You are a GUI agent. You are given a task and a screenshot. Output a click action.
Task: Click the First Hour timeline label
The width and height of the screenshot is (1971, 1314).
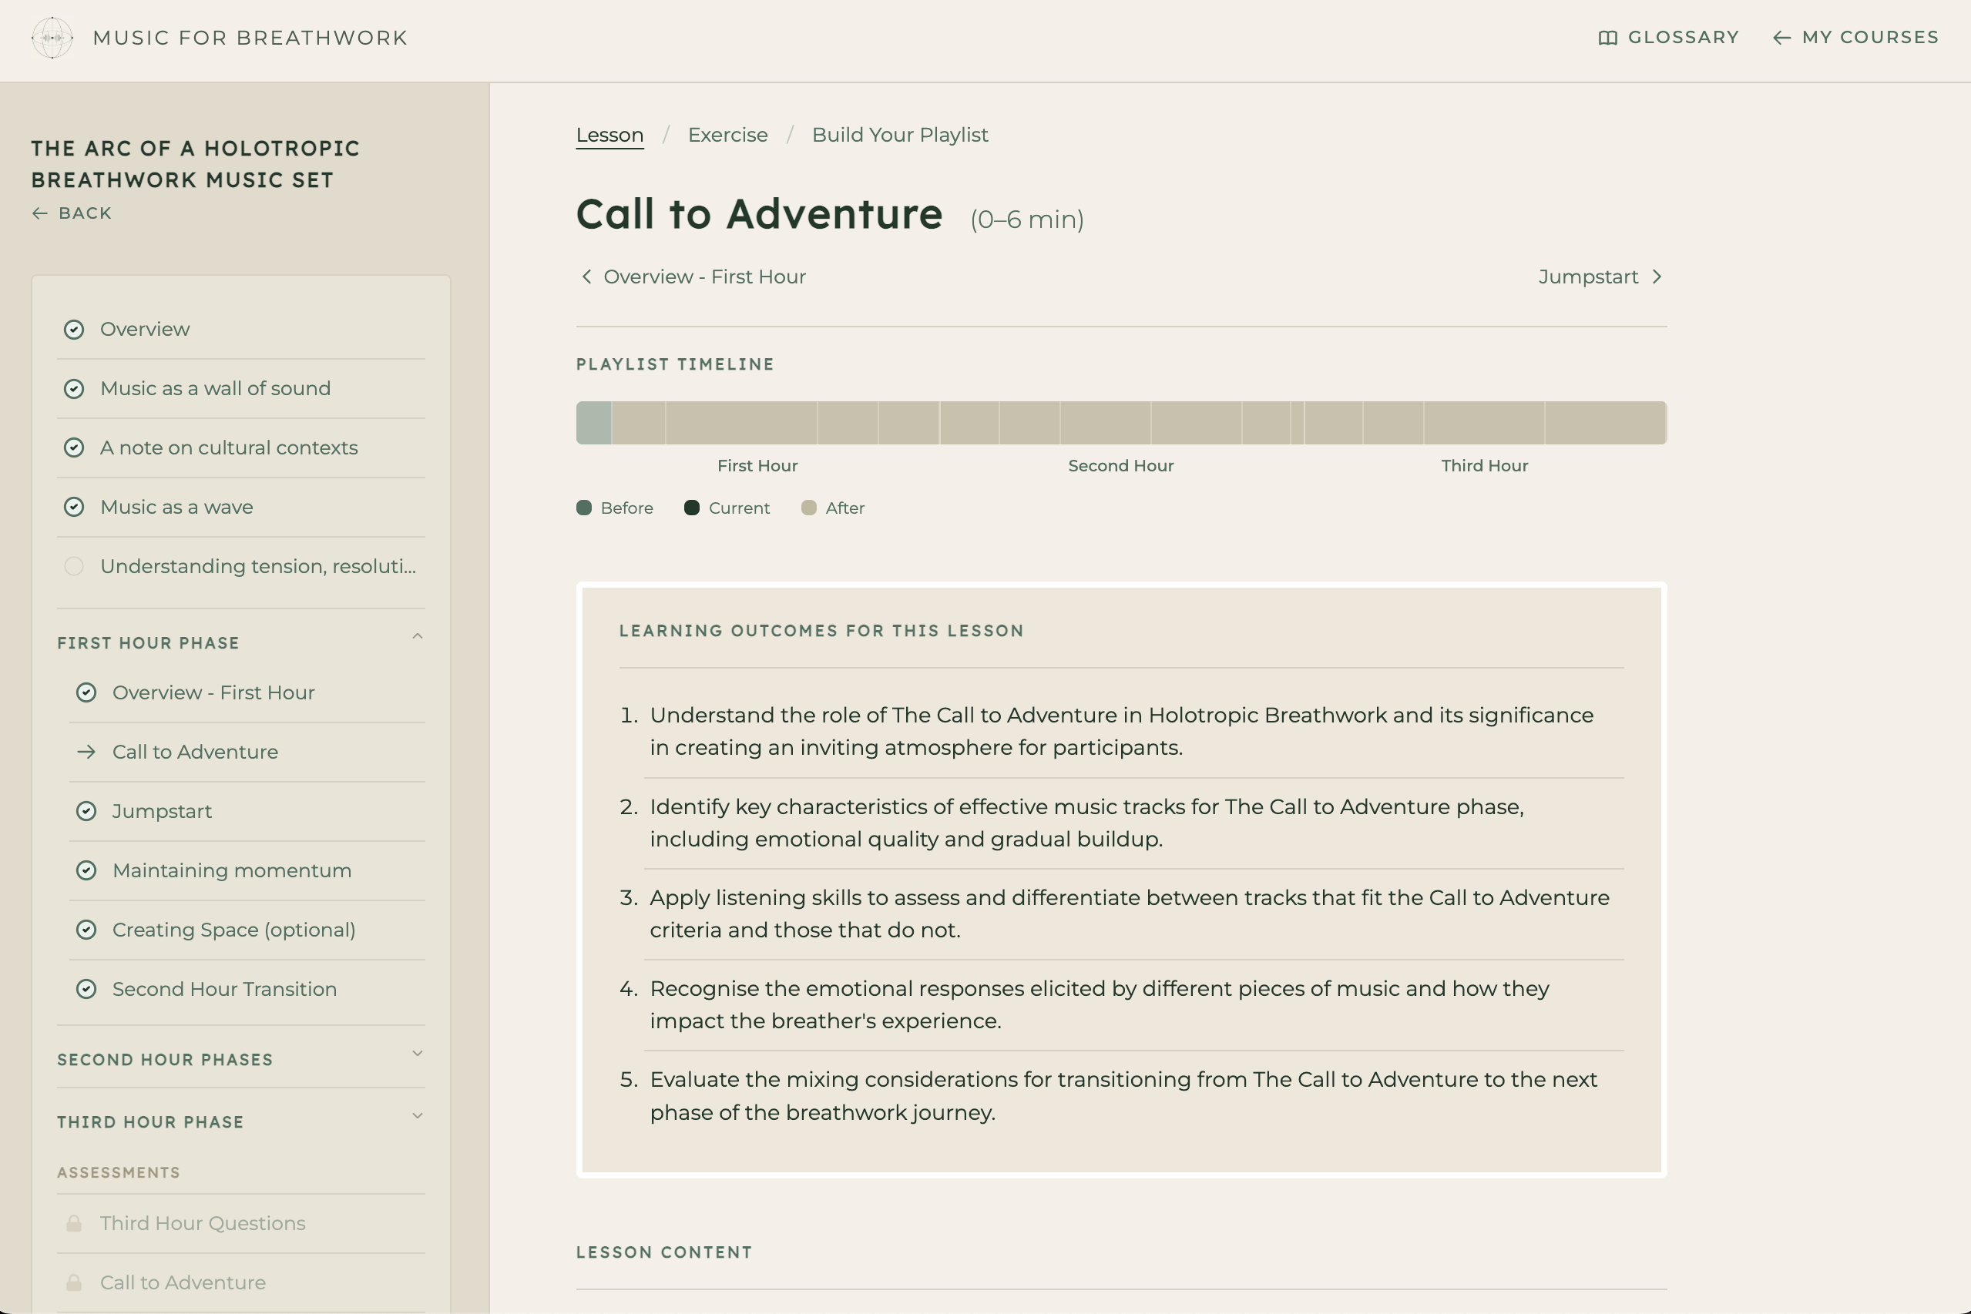pyautogui.click(x=757, y=466)
